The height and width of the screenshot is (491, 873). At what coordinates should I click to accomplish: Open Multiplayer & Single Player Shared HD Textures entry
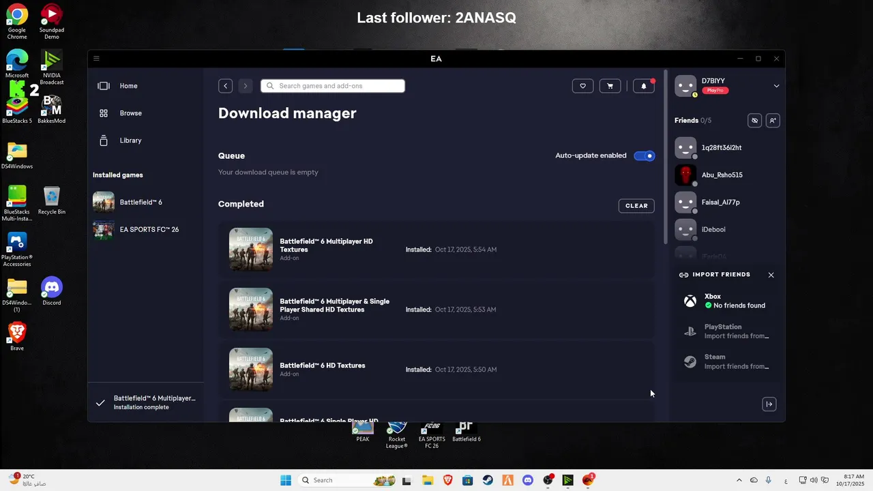436,310
